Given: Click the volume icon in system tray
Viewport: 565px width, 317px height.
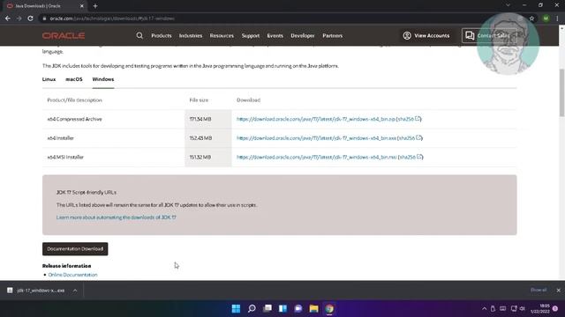Looking at the screenshot, I should [x=523, y=309].
